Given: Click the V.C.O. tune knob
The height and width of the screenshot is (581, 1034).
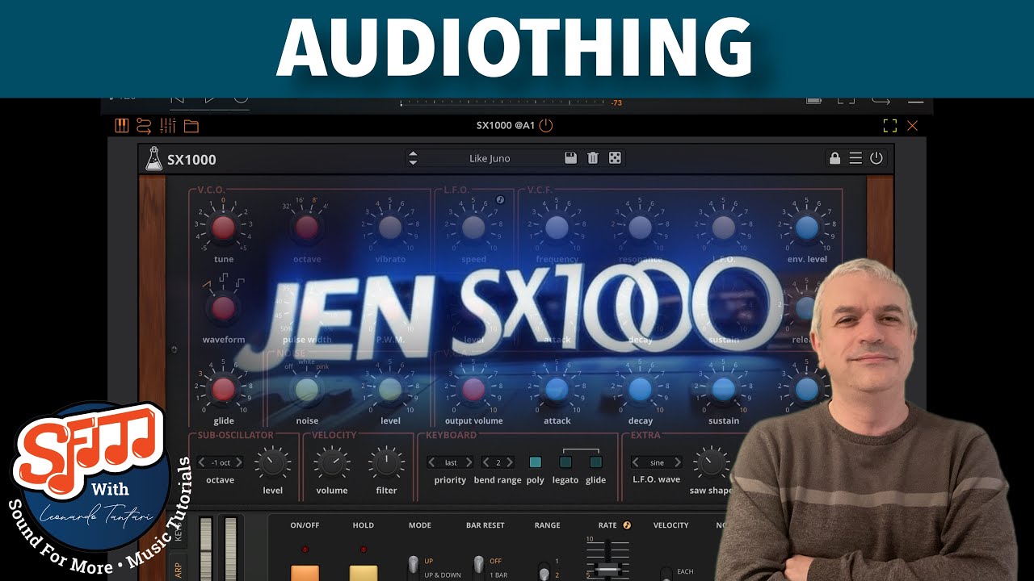Looking at the screenshot, I should tap(224, 228).
